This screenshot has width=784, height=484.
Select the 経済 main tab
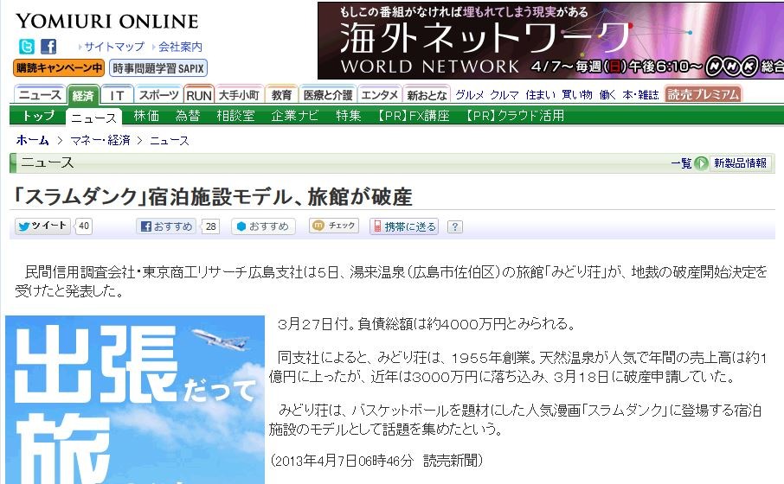(x=83, y=95)
